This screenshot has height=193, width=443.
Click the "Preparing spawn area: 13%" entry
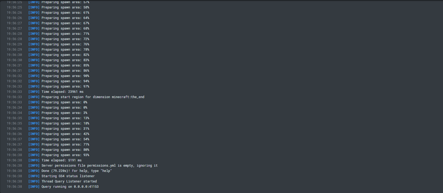click(x=65, y=118)
